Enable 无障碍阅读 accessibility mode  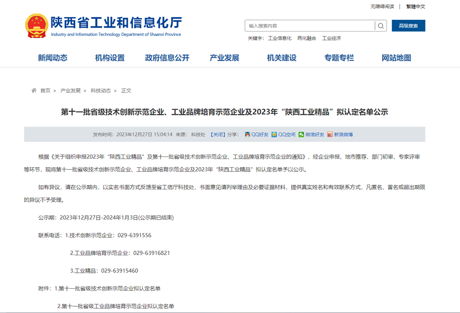(382, 6)
